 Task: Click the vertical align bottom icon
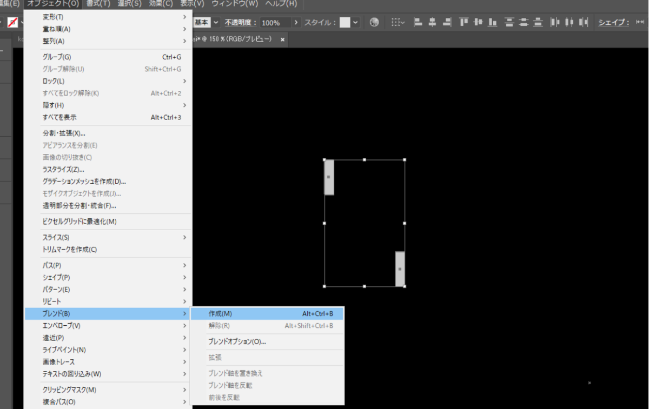(x=492, y=22)
